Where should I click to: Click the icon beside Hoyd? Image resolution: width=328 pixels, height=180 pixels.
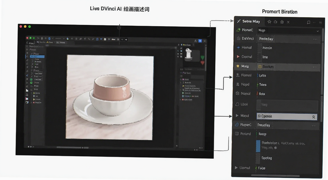pyautogui.click(x=238, y=84)
